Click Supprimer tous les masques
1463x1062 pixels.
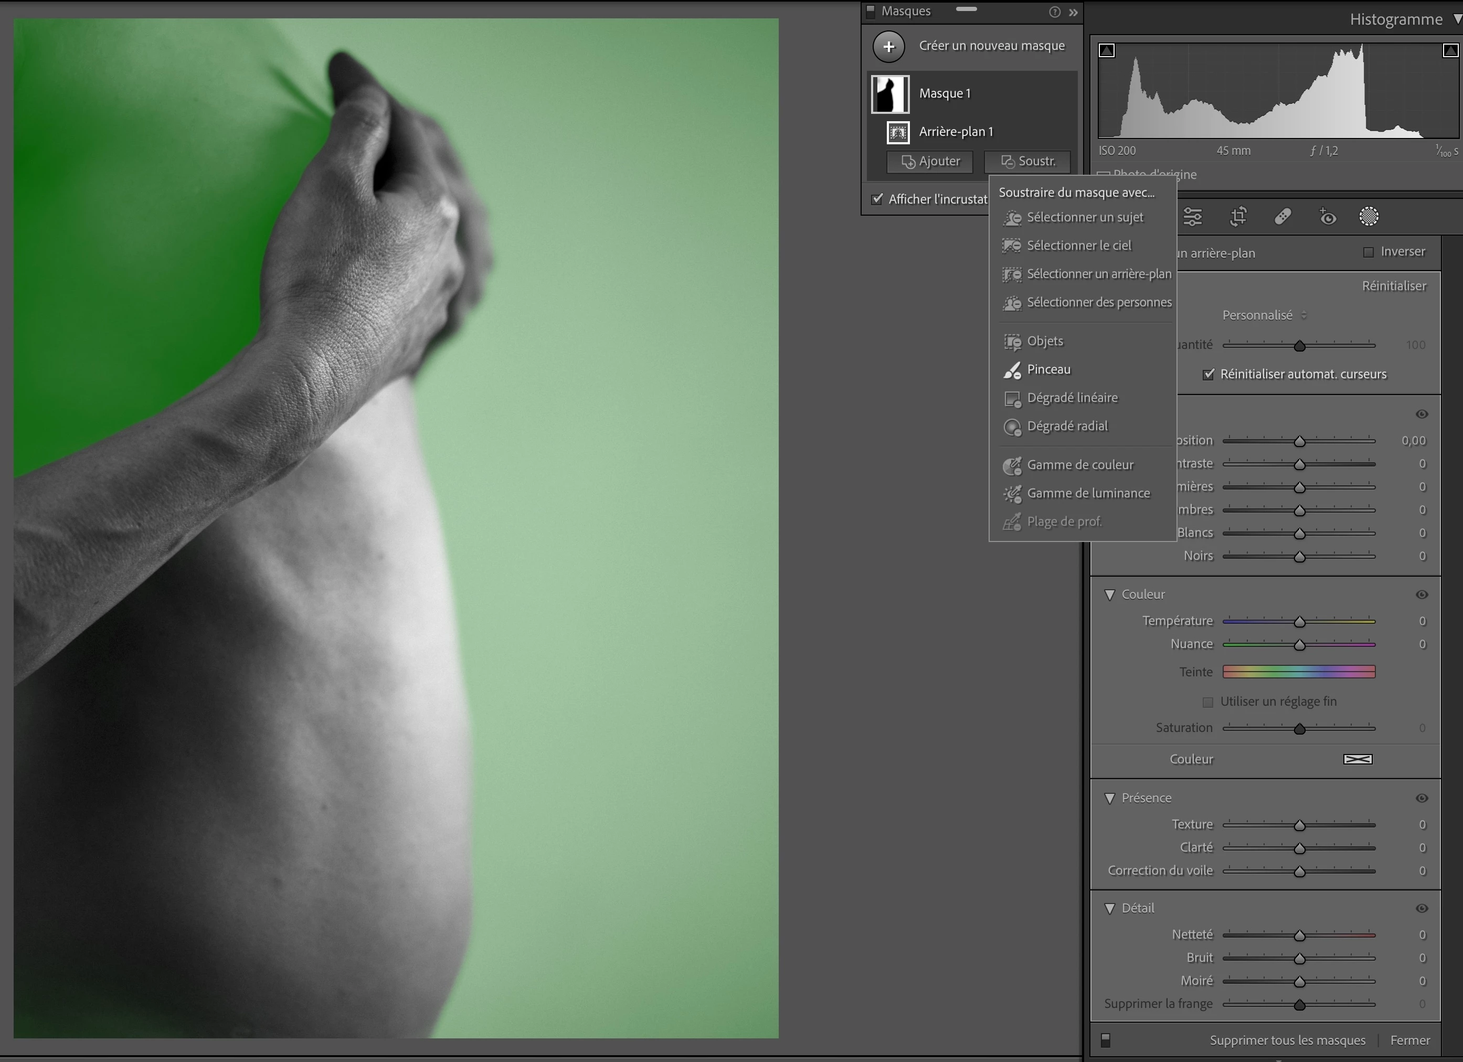click(1287, 1040)
